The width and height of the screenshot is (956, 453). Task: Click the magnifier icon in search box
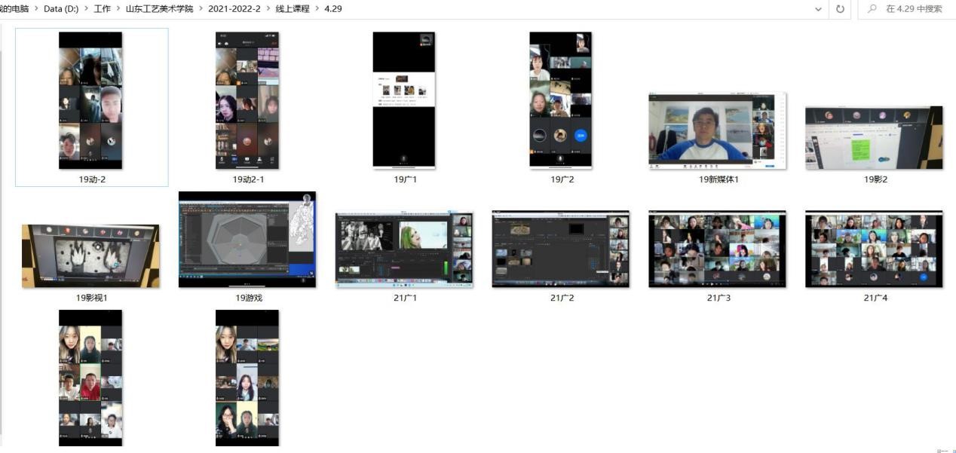click(872, 9)
